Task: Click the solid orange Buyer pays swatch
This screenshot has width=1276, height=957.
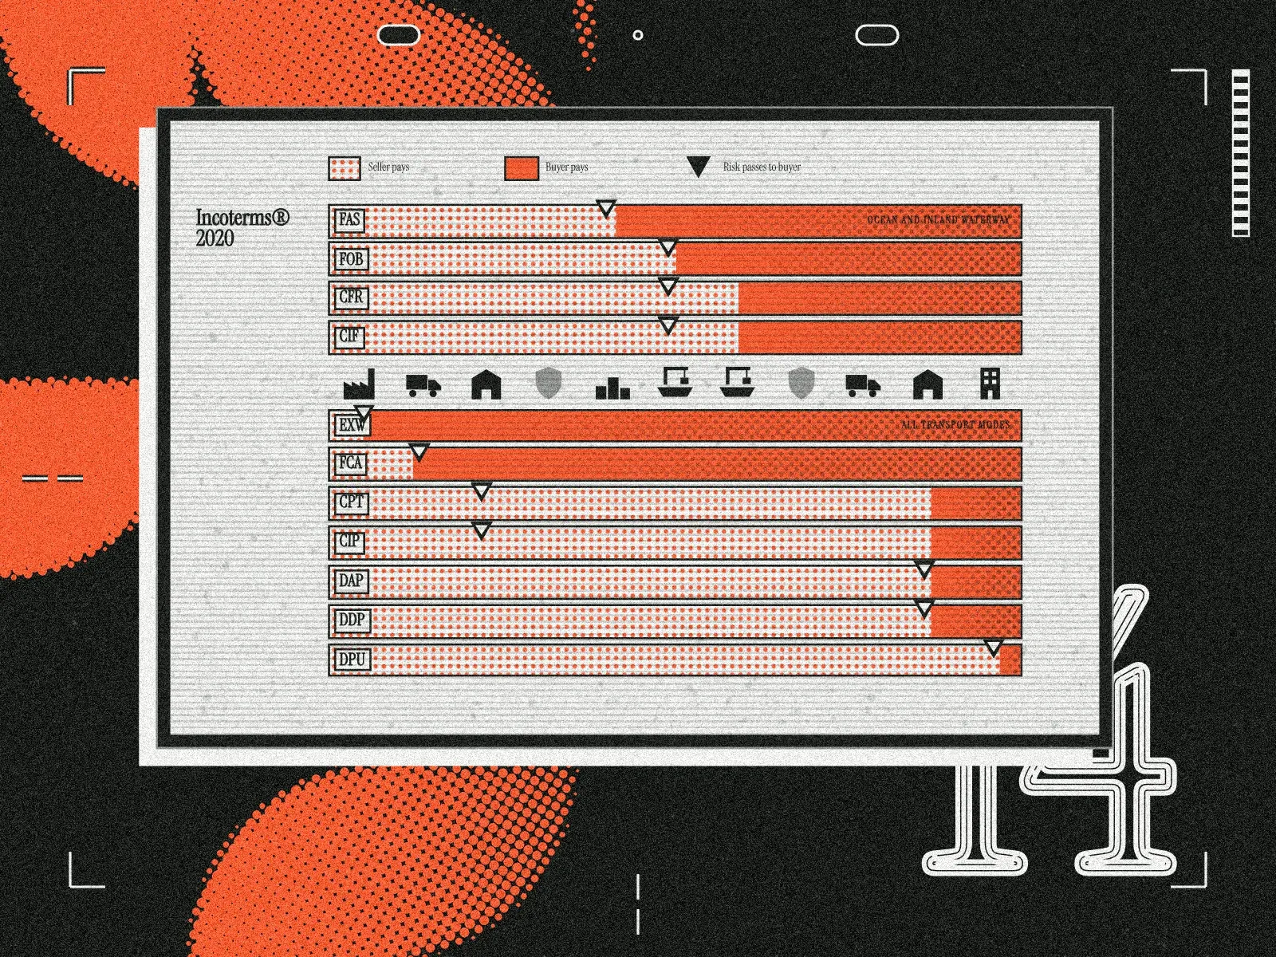Action: click(x=522, y=168)
